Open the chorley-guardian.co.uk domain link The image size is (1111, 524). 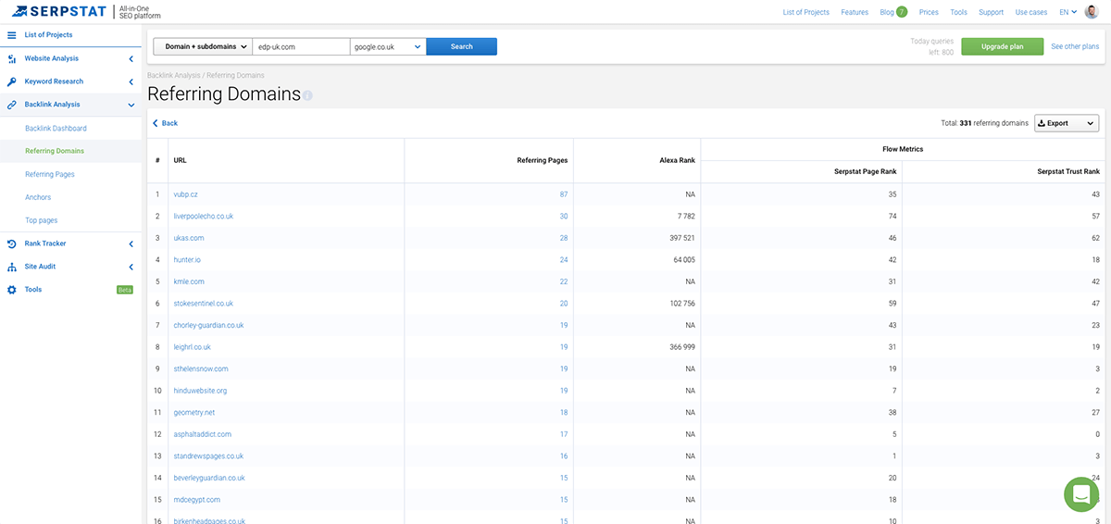(208, 326)
